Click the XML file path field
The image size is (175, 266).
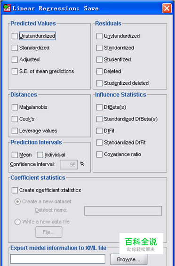[58, 259]
